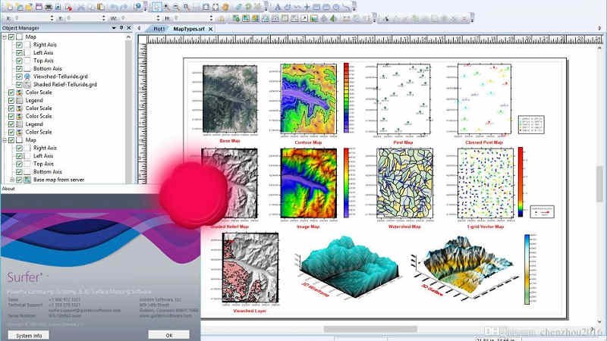Image resolution: width=607 pixels, height=341 pixels.
Task: Switch to the Plot1 tab
Action: (x=159, y=29)
